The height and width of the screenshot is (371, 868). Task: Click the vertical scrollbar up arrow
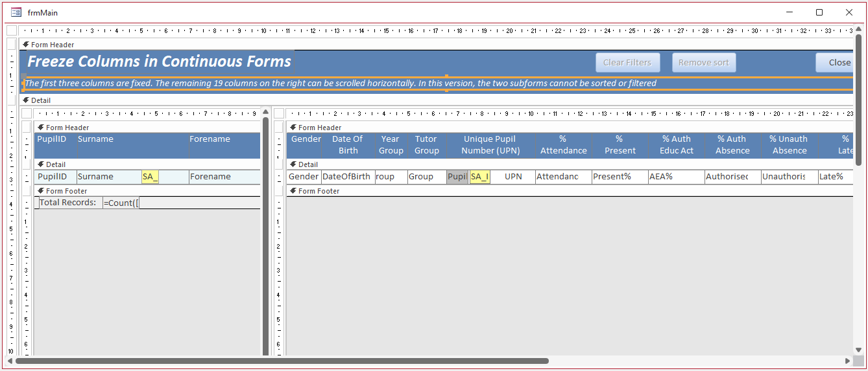coord(858,29)
